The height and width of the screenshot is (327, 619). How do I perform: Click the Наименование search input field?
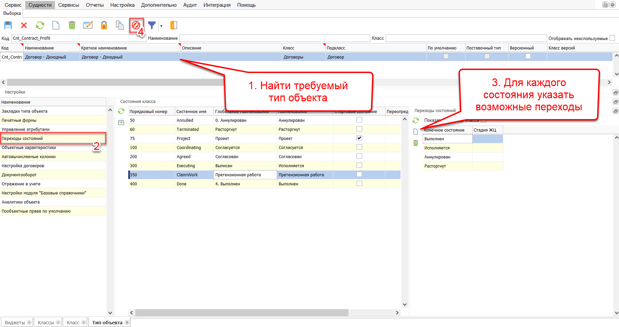tap(274, 38)
